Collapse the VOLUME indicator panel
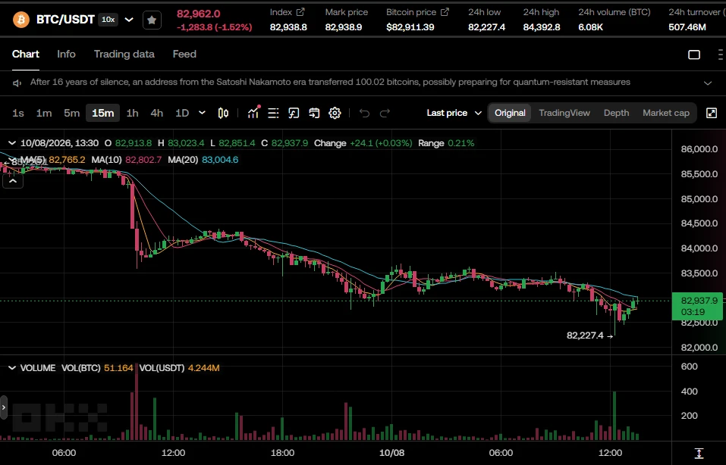The image size is (726, 465). tap(12, 368)
